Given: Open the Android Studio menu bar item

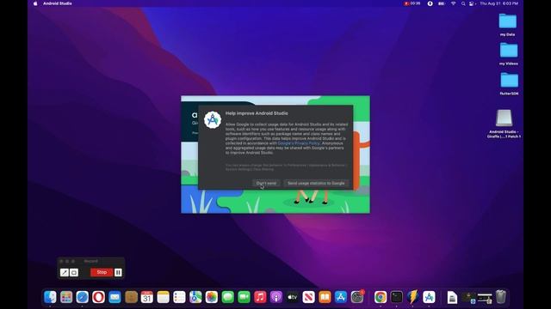Looking at the screenshot, I should click(x=58, y=3).
